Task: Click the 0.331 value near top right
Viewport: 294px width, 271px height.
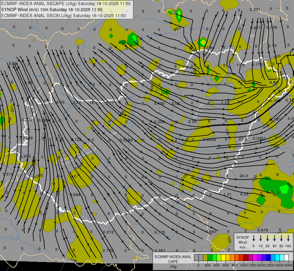Action: tap(255, 10)
